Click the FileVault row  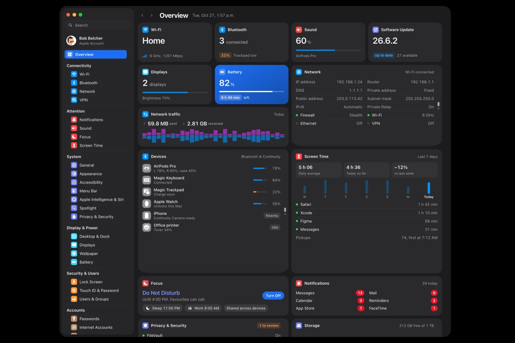[212, 335]
